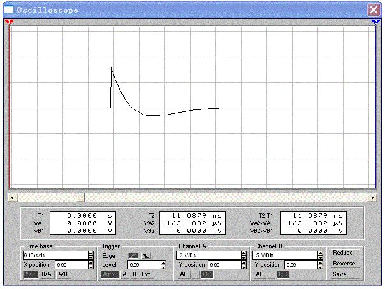Image resolution: width=385 pixels, height=289 pixels.
Task: Set Channel A coupling to 0
Action: coord(195,274)
